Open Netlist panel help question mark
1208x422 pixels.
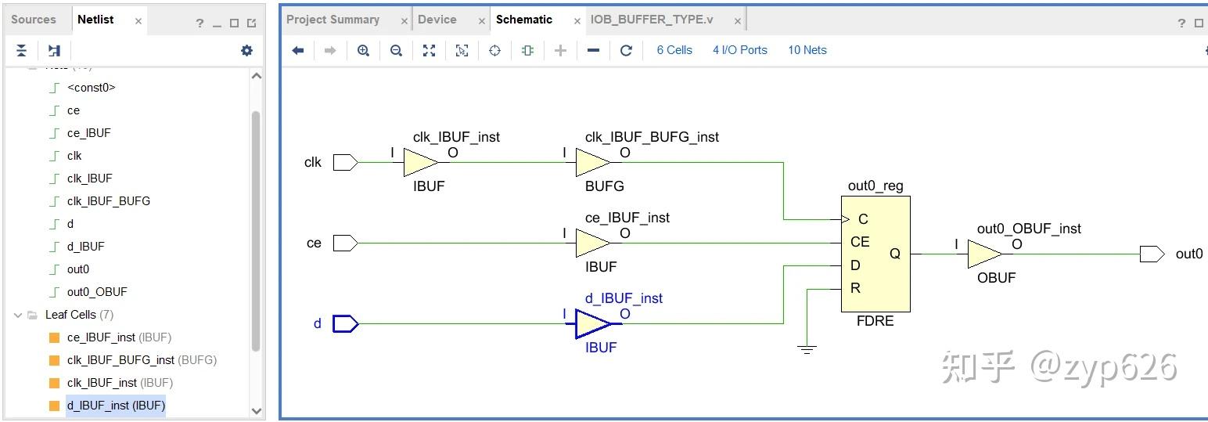tap(200, 23)
